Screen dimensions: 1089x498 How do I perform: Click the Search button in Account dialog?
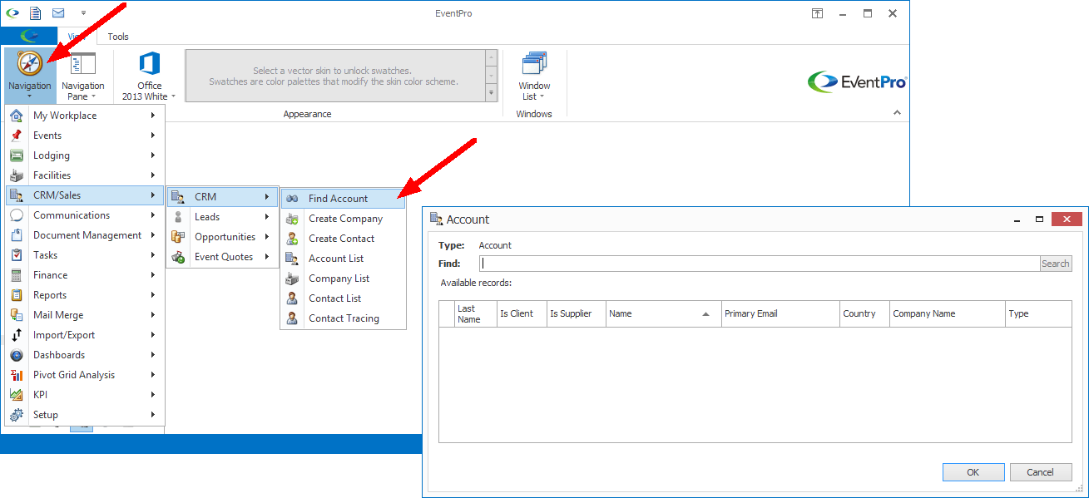coord(1055,264)
